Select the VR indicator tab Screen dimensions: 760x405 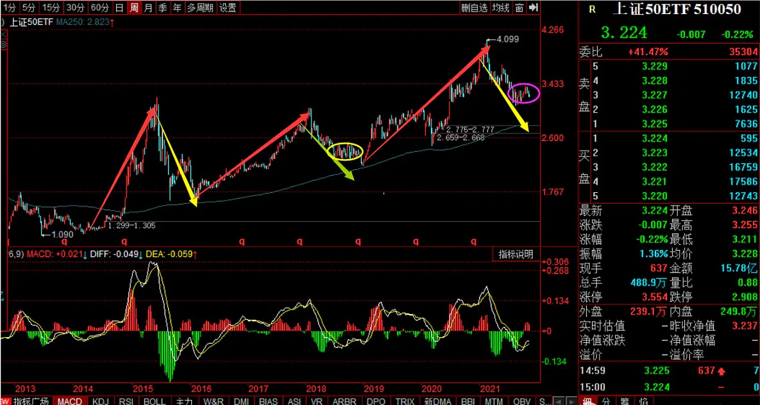tap(316, 401)
